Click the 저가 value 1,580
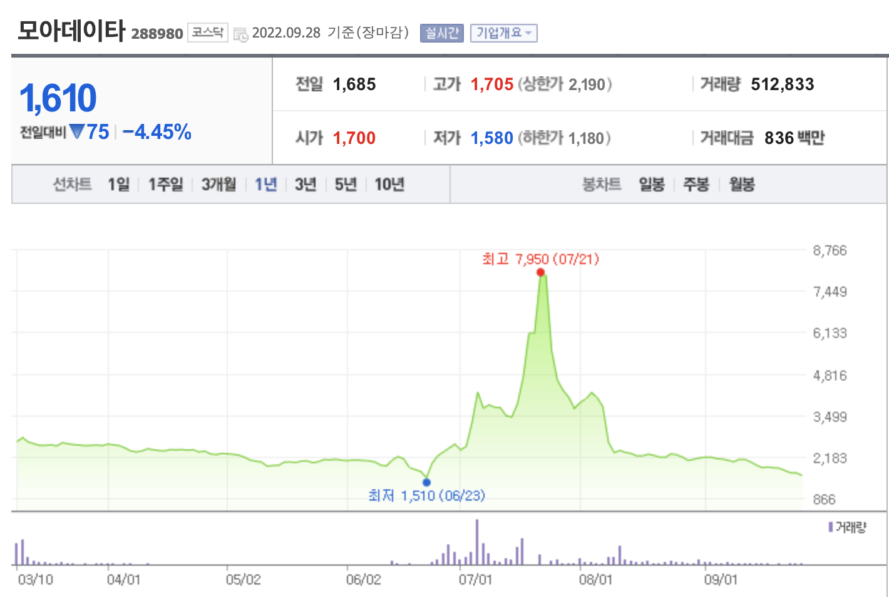The height and width of the screenshot is (597, 889). (492, 138)
